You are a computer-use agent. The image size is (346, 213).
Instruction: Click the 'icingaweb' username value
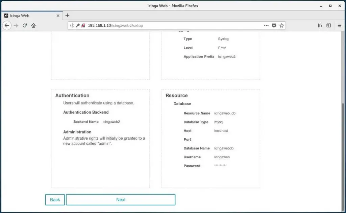[222, 157]
